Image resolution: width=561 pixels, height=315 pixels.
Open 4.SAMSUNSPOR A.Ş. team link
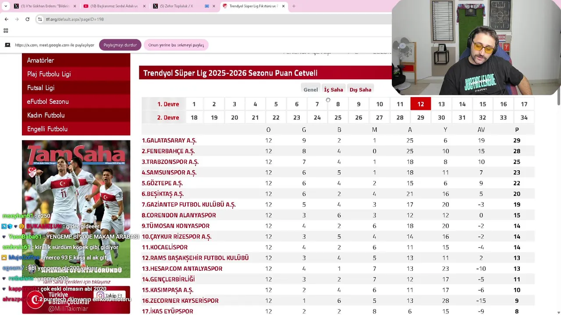[169, 172]
